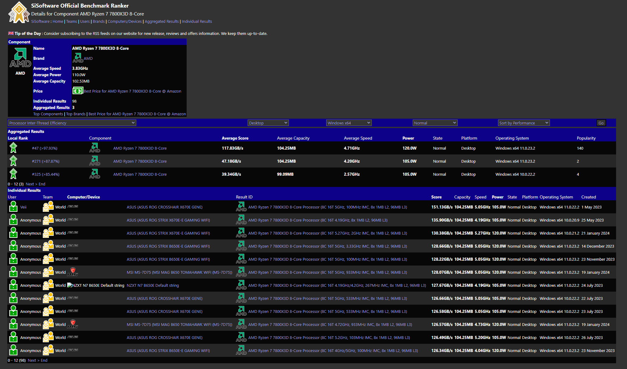Click the UK flag Tip icon

[x=11, y=33]
